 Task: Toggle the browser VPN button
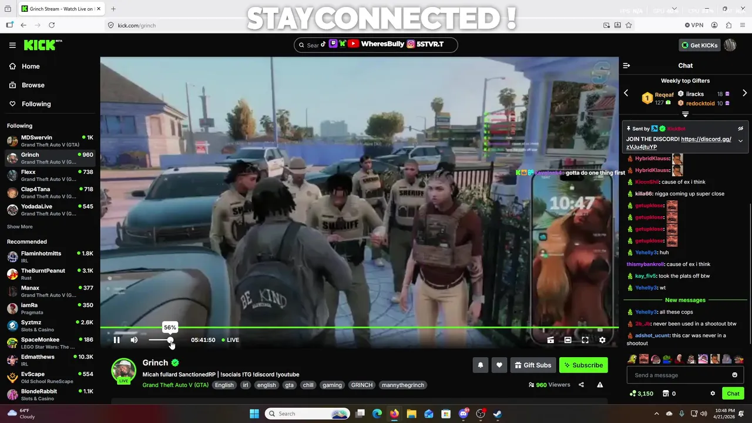[694, 25]
